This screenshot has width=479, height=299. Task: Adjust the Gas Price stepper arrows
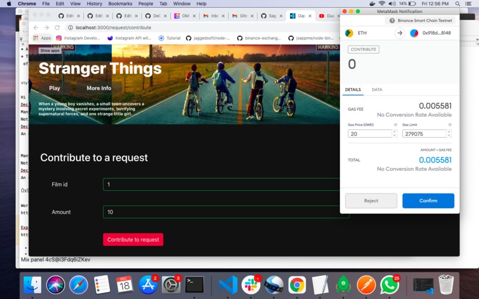click(395, 133)
